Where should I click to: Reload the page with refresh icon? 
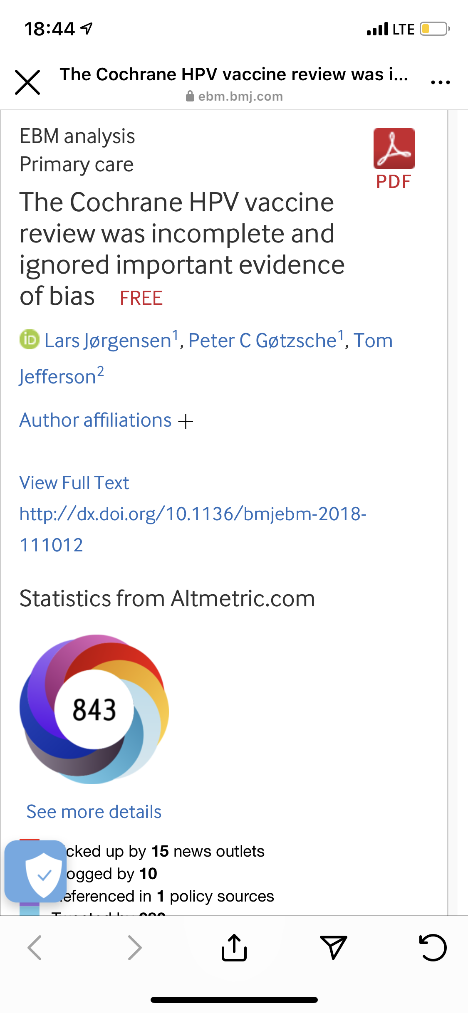433,947
